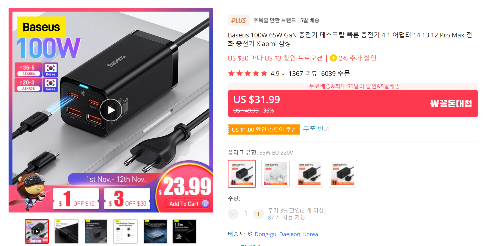
Task: Choose the fourth 100W plug variant
Action: click(343, 174)
